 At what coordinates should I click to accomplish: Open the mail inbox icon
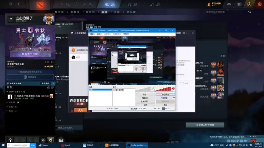pyautogui.click(x=229, y=4)
